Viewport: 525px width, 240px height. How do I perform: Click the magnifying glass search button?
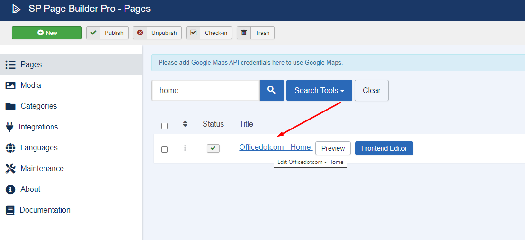(x=272, y=90)
